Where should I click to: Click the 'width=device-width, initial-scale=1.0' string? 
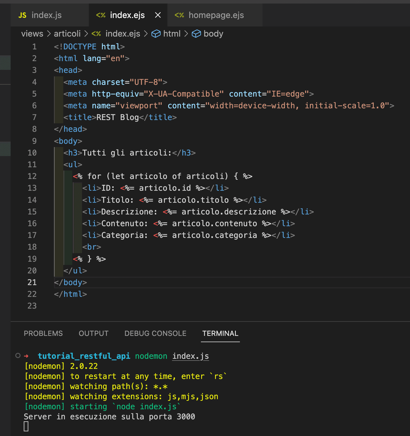tap(297, 106)
